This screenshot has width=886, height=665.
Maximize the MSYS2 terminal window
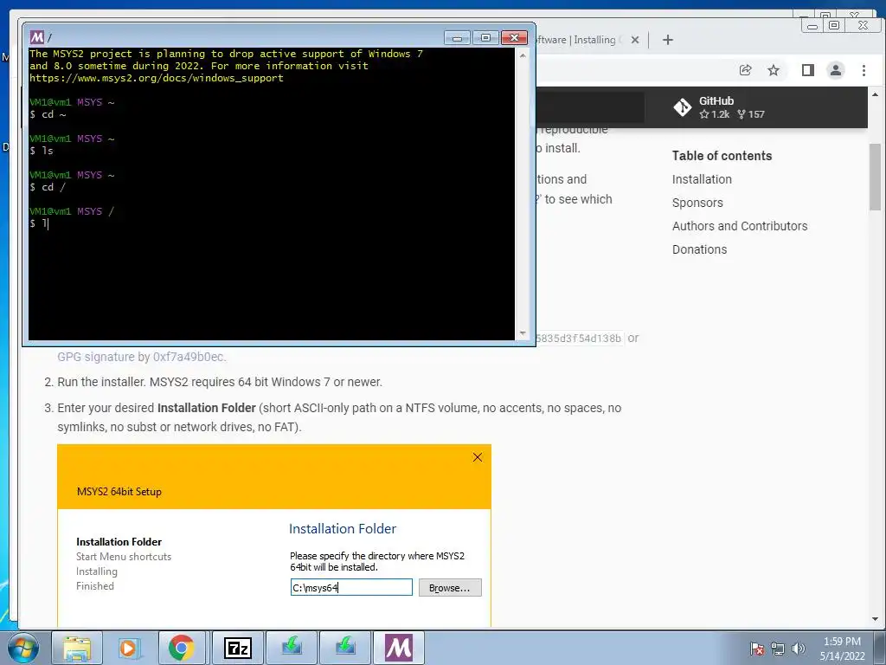point(485,38)
